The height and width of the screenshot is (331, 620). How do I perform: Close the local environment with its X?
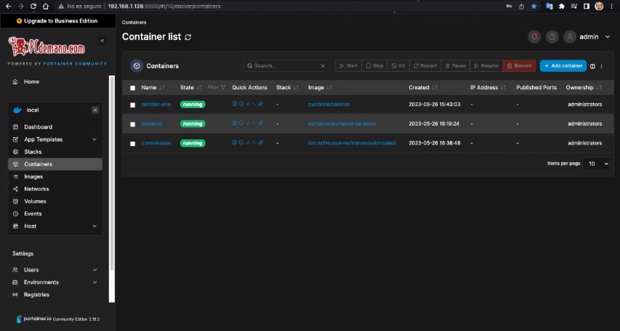coord(95,110)
